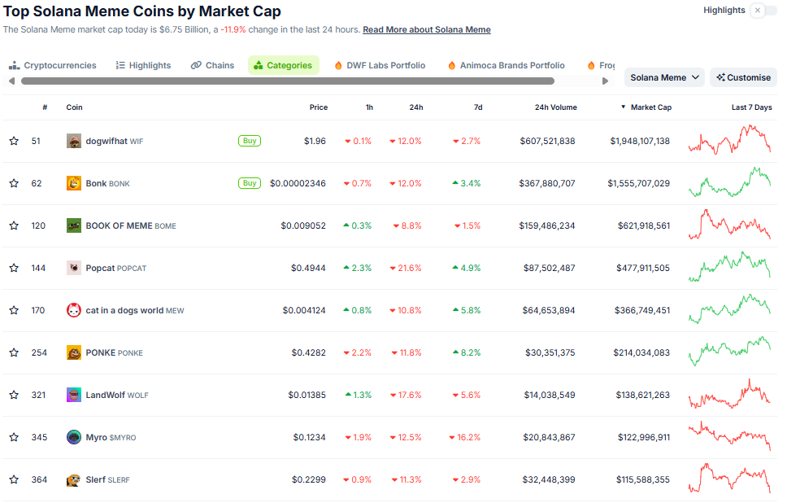Sort by Market Cap column header

point(650,107)
